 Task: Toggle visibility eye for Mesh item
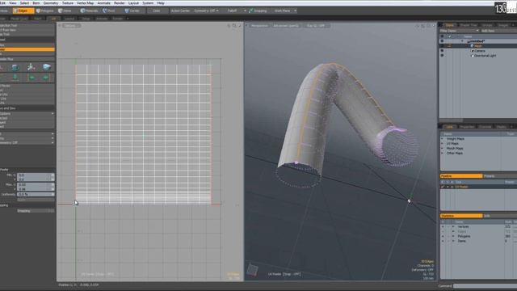point(442,46)
